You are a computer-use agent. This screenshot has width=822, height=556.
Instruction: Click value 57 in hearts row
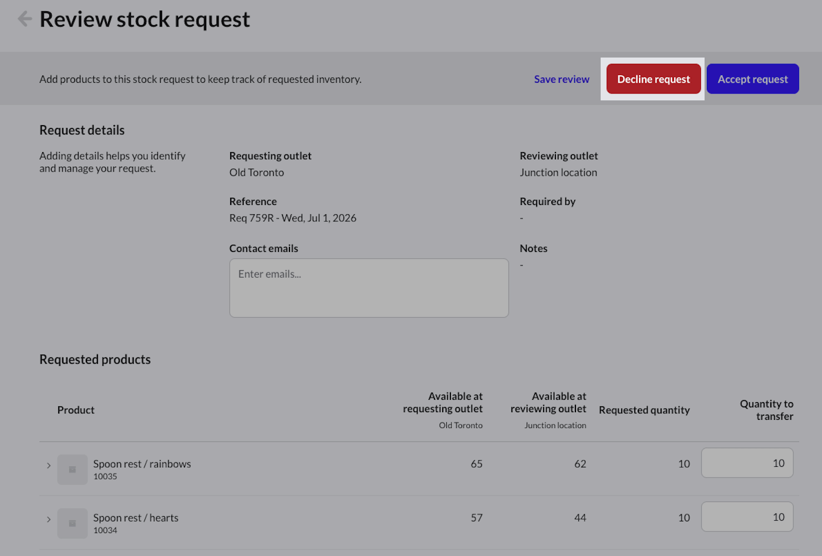[x=476, y=518]
